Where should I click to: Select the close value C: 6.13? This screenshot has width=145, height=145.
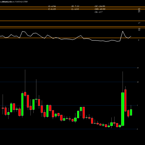(x=52, y=9)
